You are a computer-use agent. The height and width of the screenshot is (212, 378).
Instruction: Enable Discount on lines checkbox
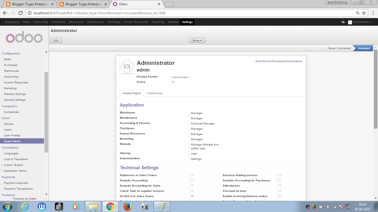tap(280, 191)
